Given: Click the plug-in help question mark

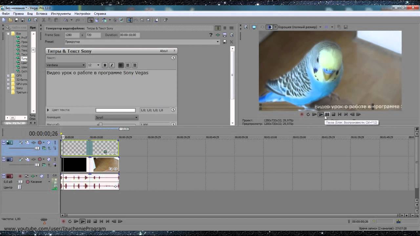Looking at the screenshot, I should pos(211,35).
